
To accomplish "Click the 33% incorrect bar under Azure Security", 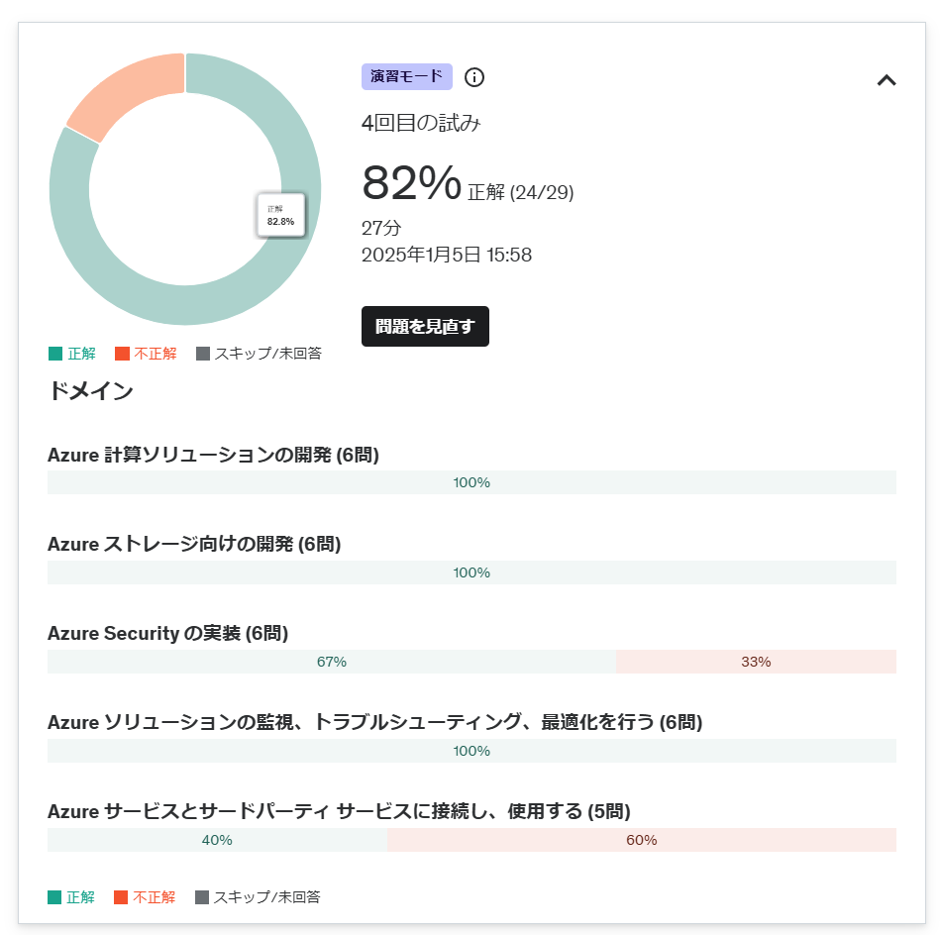I will pos(756,662).
